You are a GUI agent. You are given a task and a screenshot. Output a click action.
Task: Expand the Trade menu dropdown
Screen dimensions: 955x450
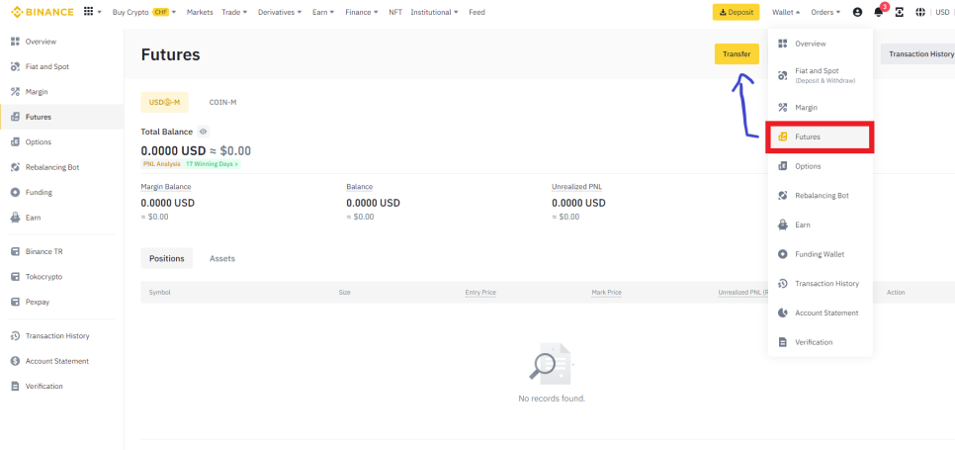click(234, 12)
